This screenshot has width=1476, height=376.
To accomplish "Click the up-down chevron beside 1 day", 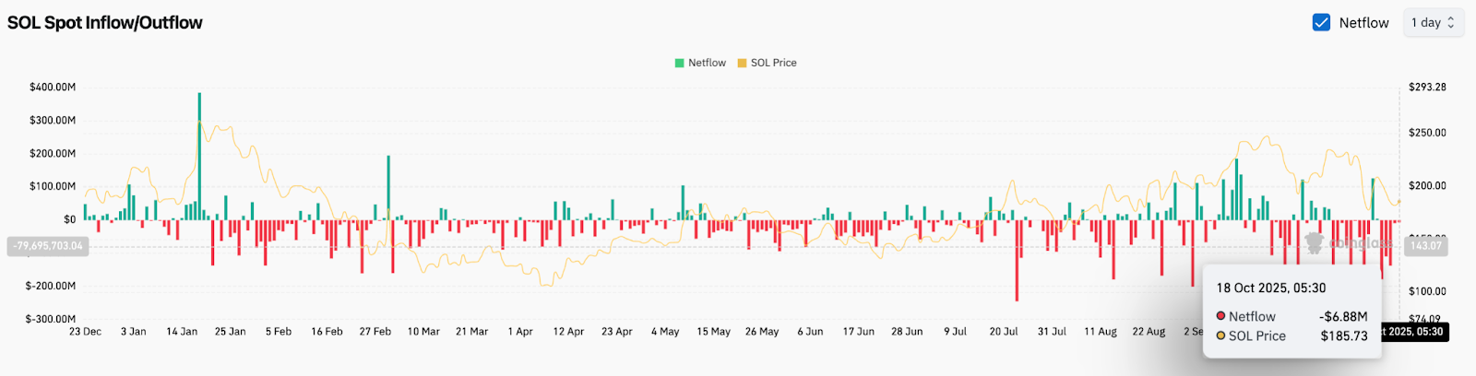I will click(x=1451, y=23).
